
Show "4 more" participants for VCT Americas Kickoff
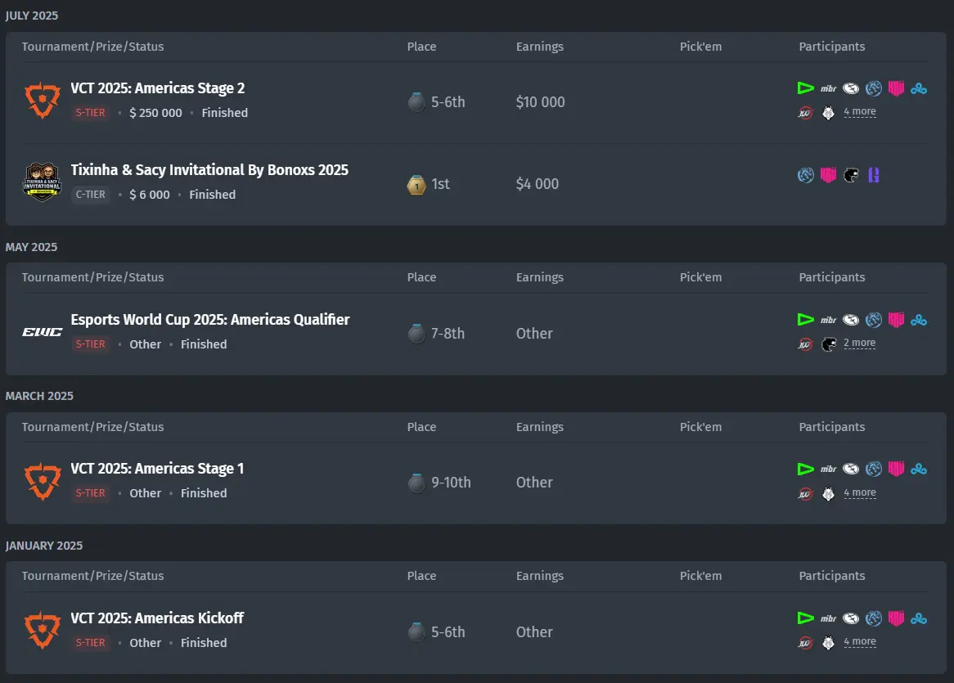click(x=859, y=642)
